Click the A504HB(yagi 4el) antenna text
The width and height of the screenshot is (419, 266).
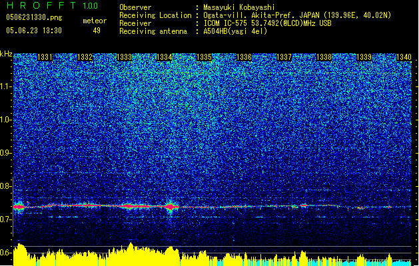(235, 31)
